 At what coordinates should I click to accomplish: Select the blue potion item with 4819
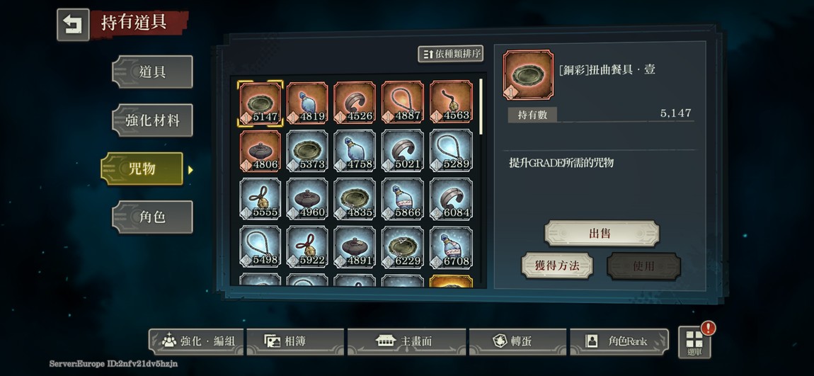(307, 103)
